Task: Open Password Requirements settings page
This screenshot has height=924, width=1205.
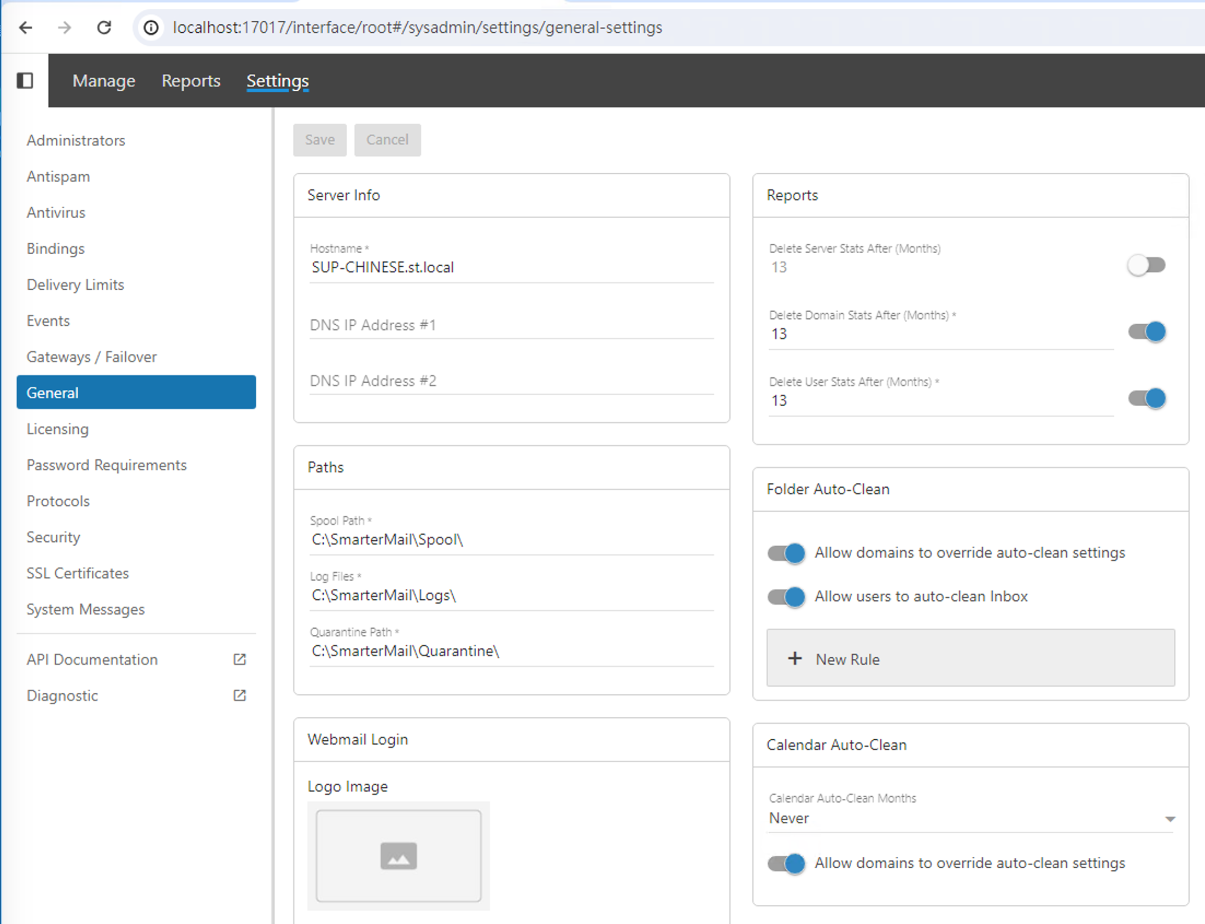Action: click(x=107, y=465)
